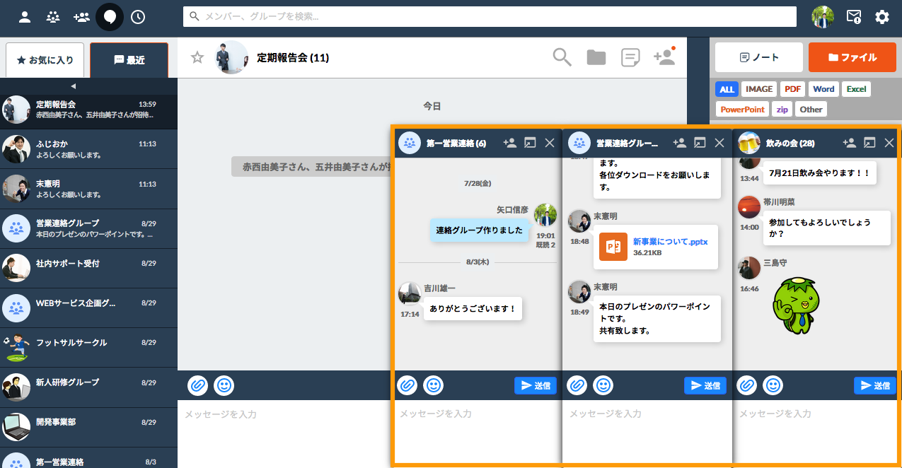The image size is (902, 468).
Task: Toggle favorite star for 定期報告会
Action: coord(197,57)
